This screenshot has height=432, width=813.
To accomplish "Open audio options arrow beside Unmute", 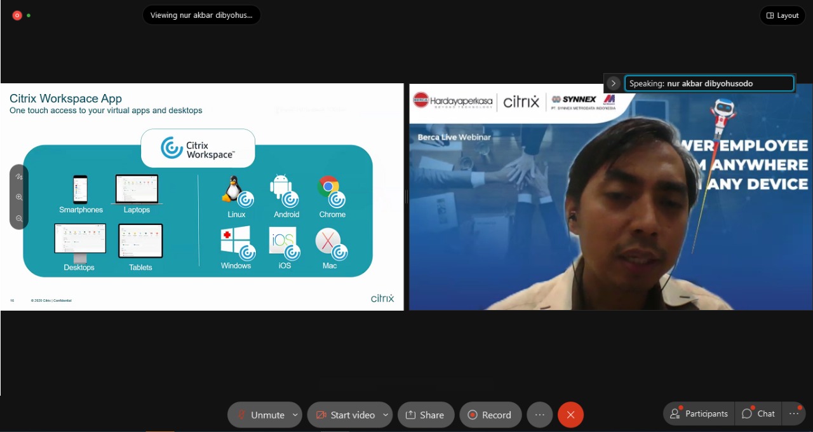I will [295, 415].
